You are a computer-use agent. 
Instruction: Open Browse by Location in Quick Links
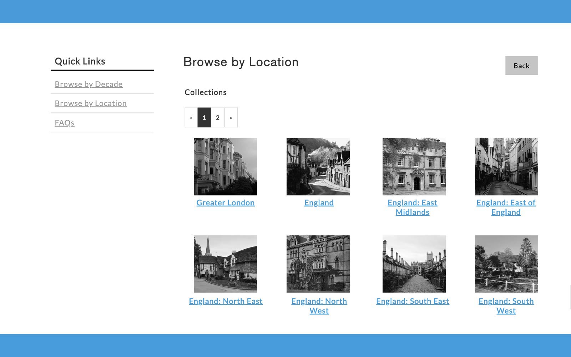pyautogui.click(x=91, y=103)
